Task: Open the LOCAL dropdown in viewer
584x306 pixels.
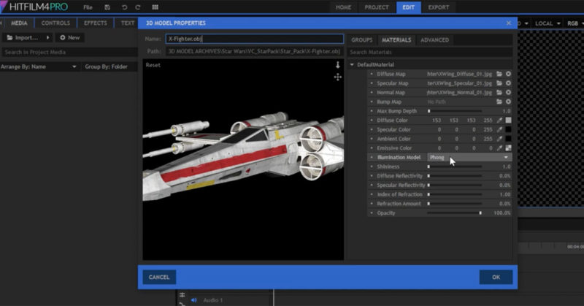Action: [547, 23]
